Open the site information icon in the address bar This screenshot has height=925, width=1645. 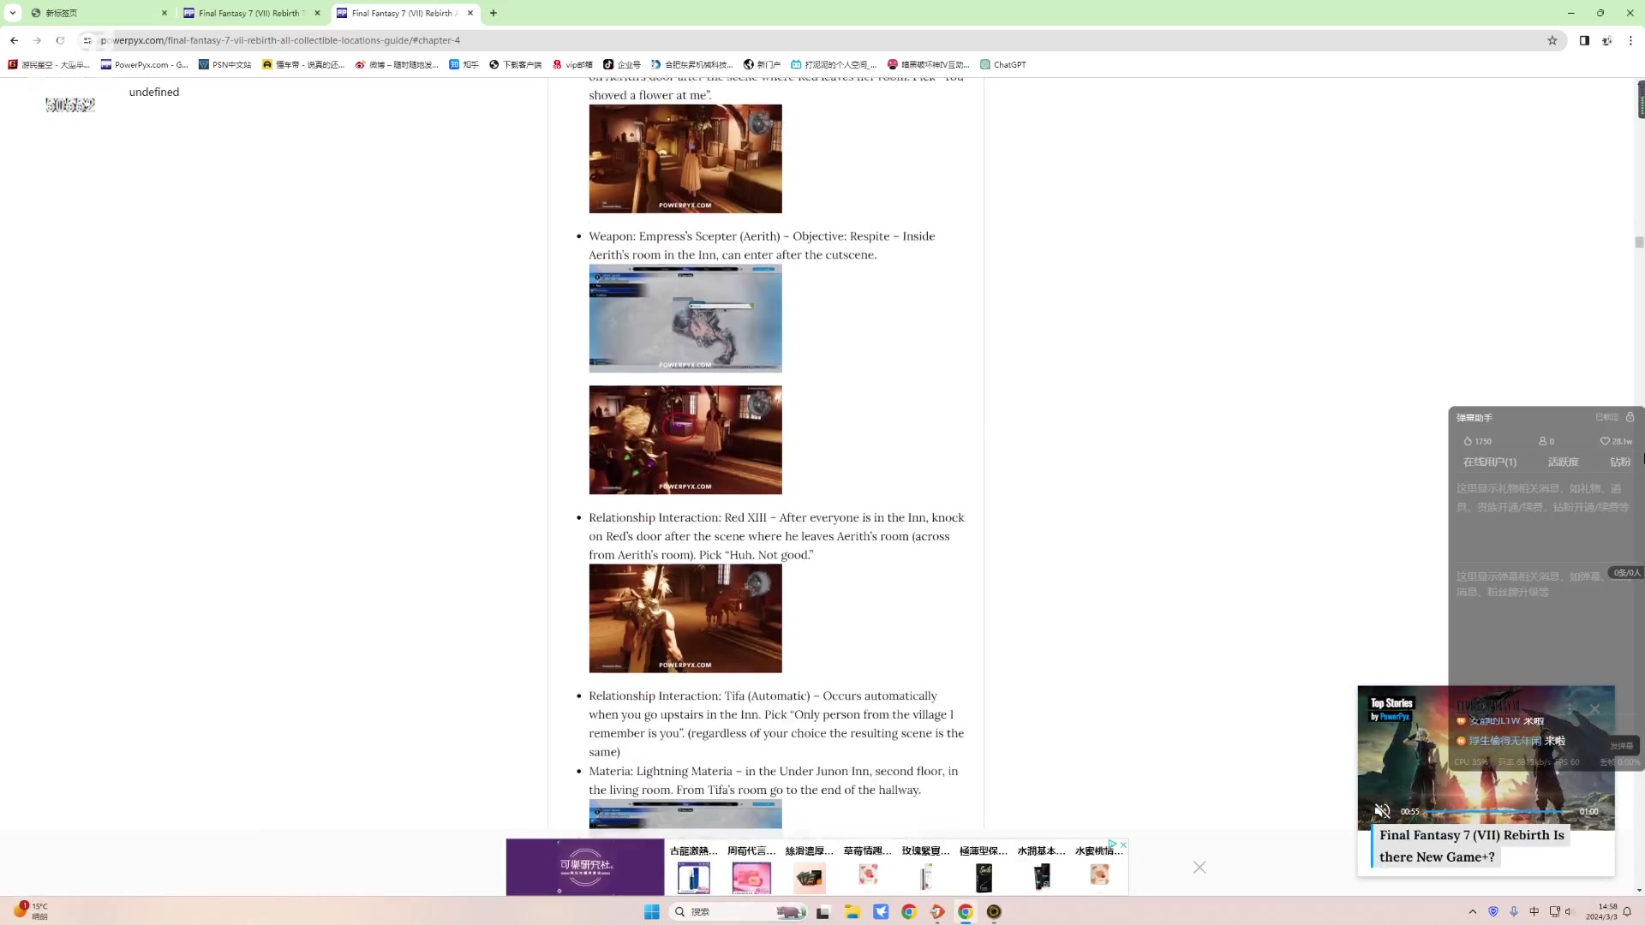[x=87, y=40]
